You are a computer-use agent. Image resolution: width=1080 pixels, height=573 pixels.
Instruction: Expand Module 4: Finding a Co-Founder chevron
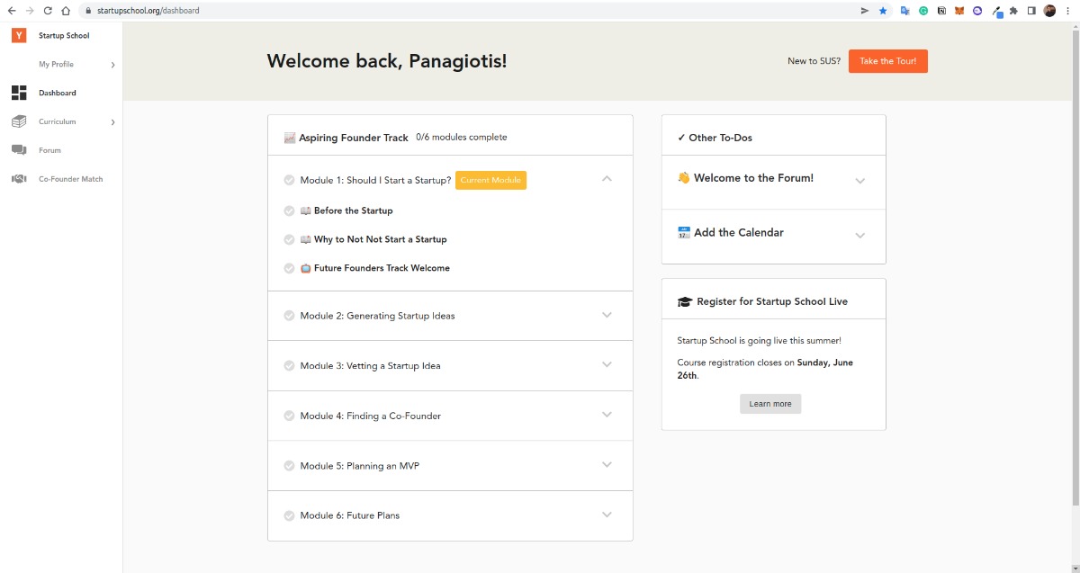point(607,415)
